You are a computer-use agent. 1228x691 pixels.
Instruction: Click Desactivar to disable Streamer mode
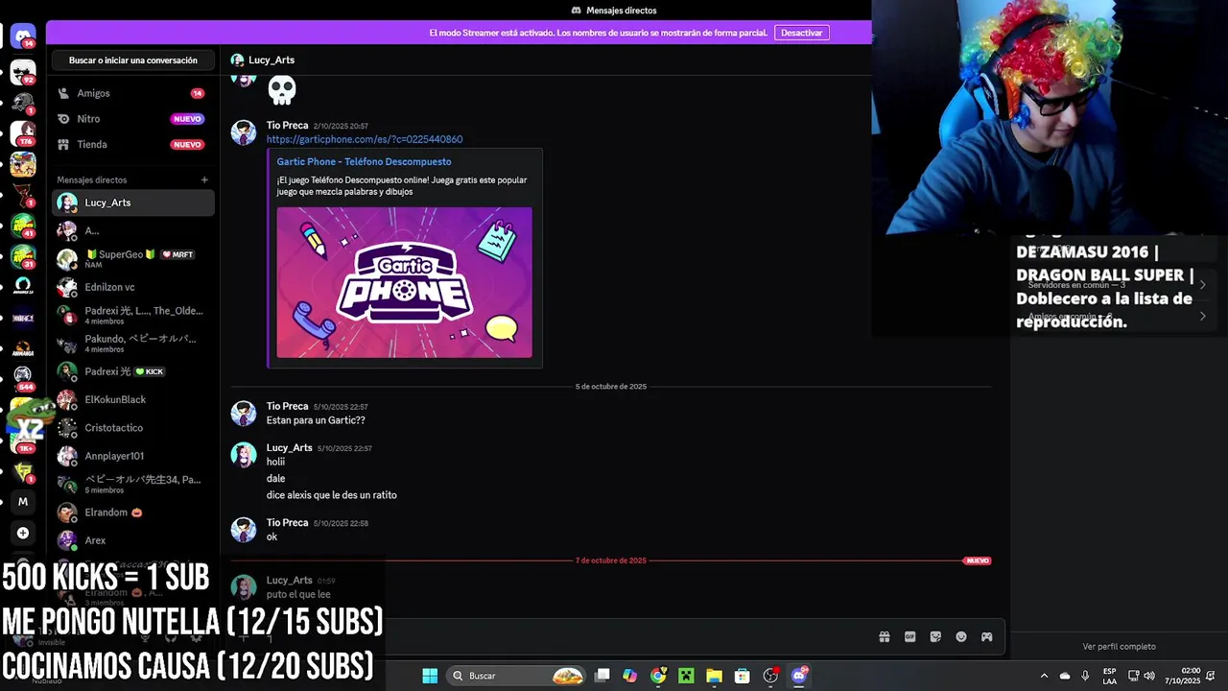coord(801,33)
